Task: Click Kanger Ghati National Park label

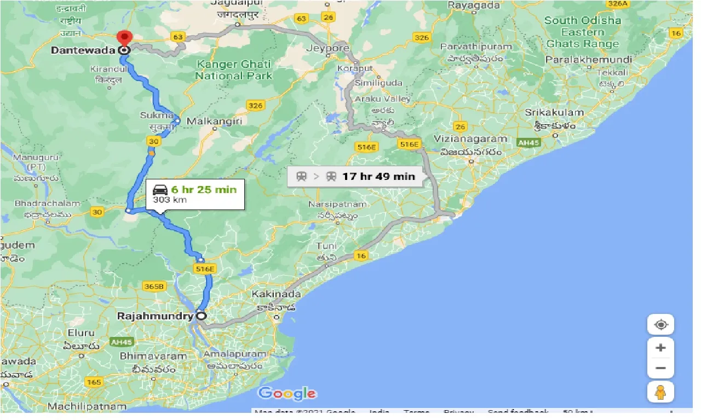Action: 234,70
